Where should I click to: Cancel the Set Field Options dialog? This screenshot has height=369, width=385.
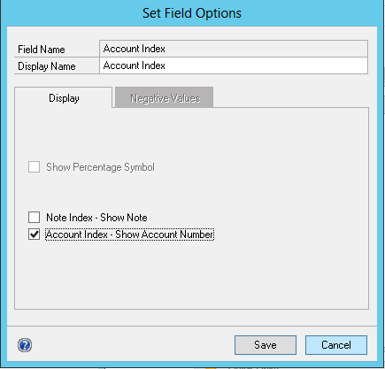336,345
